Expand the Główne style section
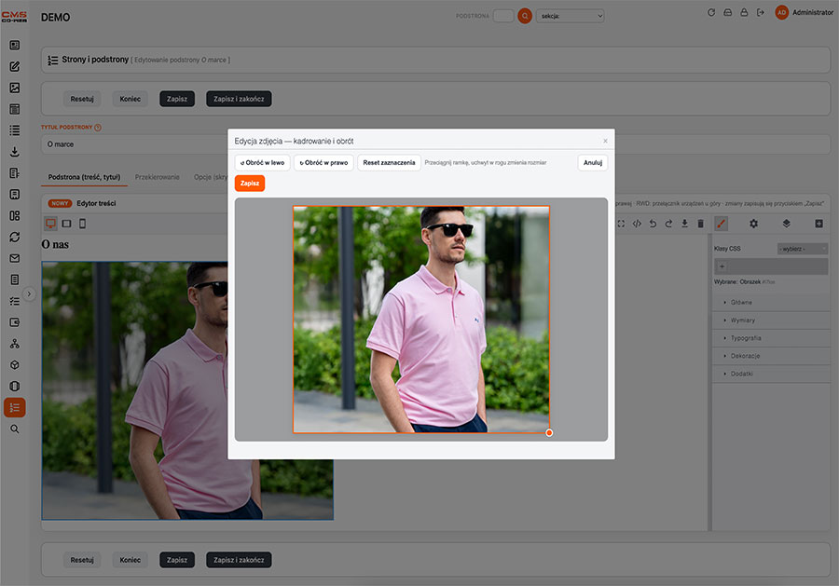839x586 pixels. pos(771,303)
